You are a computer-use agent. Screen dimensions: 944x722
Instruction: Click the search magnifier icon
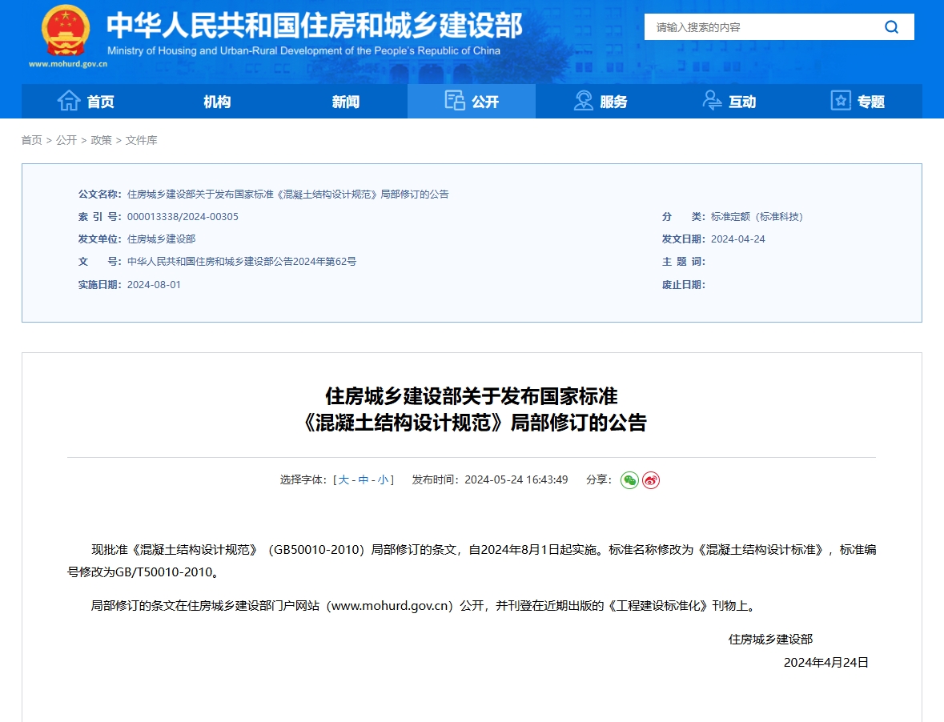(891, 27)
